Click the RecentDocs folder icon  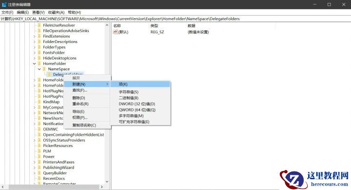[39, 178]
